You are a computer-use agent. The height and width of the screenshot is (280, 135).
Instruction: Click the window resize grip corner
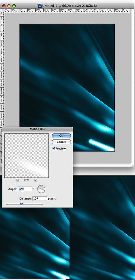pos(132,165)
